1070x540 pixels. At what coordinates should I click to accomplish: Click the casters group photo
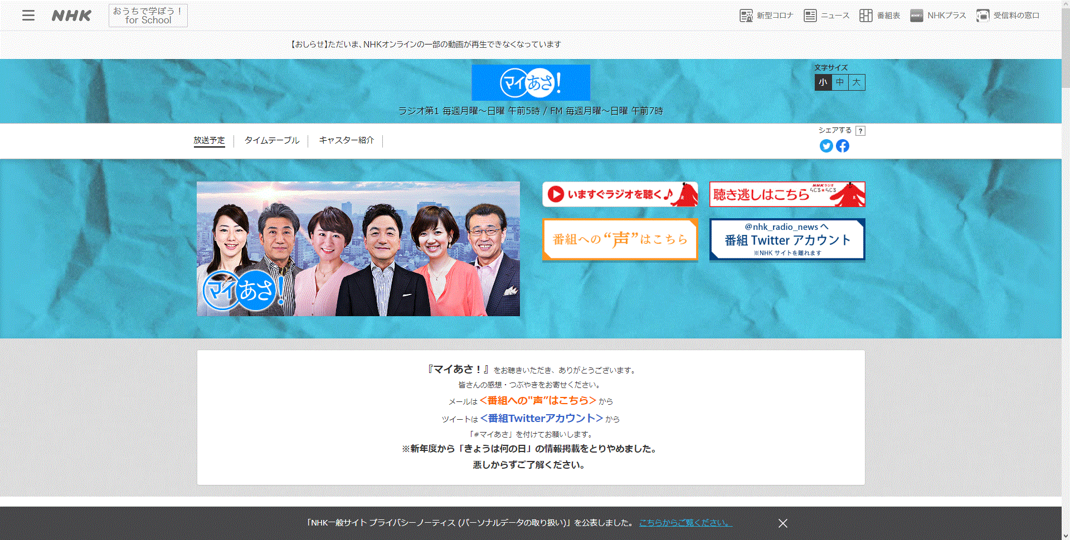358,249
